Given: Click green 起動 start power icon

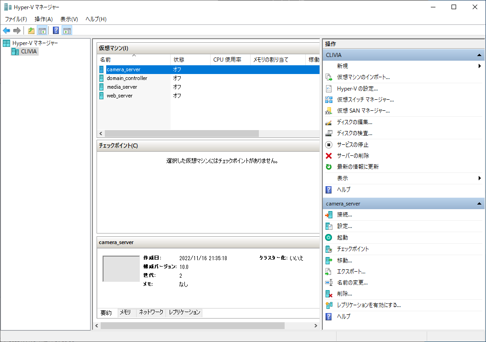Looking at the screenshot, I should pos(329,237).
